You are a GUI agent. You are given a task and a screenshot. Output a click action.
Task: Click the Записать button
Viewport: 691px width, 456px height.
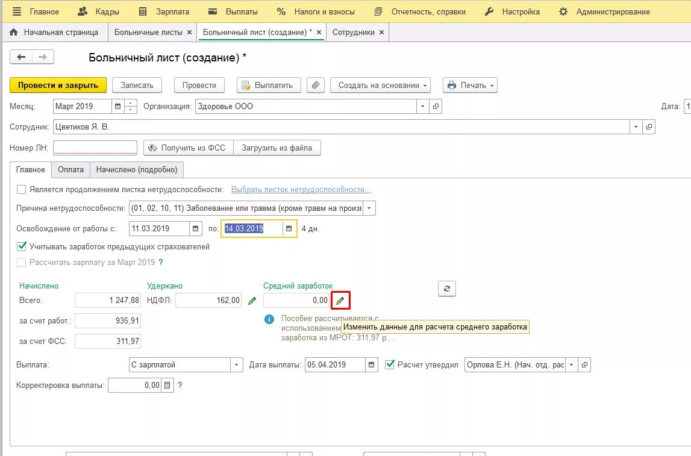(137, 85)
